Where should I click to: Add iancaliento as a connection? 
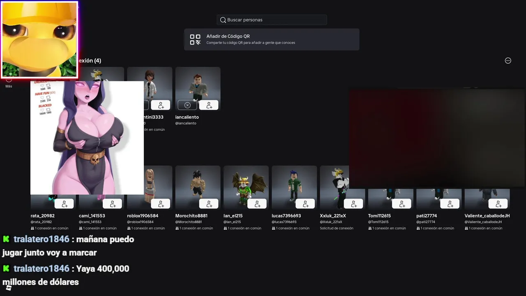(x=209, y=105)
